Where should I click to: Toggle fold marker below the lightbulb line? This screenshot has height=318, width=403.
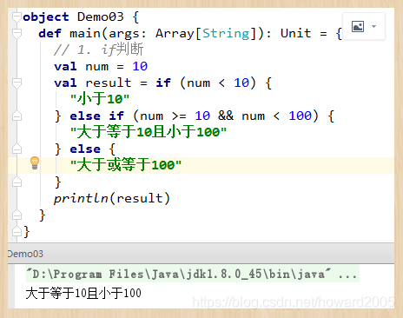(x=17, y=182)
